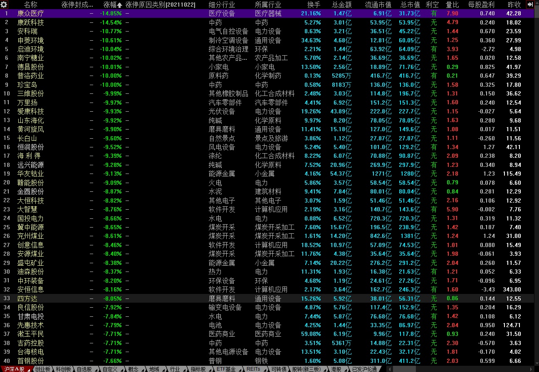Sort by the 总市值 column header
The height and width of the screenshot is (372, 539).
[x=410, y=5]
